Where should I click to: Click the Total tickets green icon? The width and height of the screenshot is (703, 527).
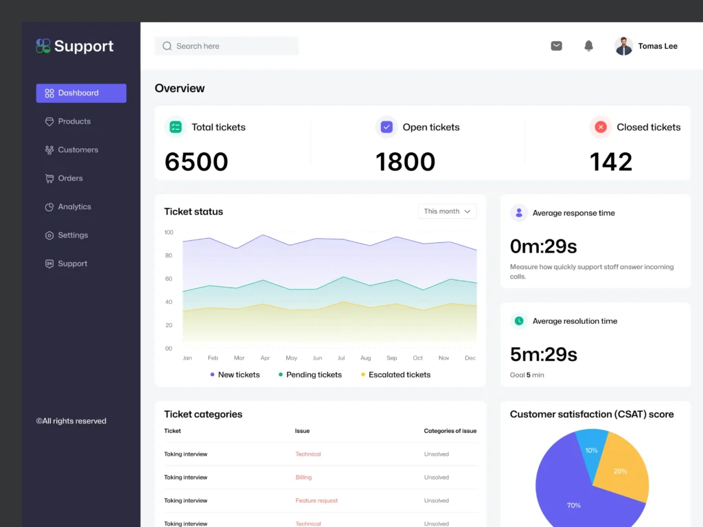pyautogui.click(x=176, y=127)
